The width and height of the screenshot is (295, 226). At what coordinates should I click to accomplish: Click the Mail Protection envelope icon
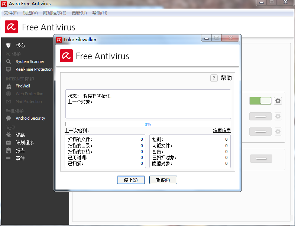point(9,102)
